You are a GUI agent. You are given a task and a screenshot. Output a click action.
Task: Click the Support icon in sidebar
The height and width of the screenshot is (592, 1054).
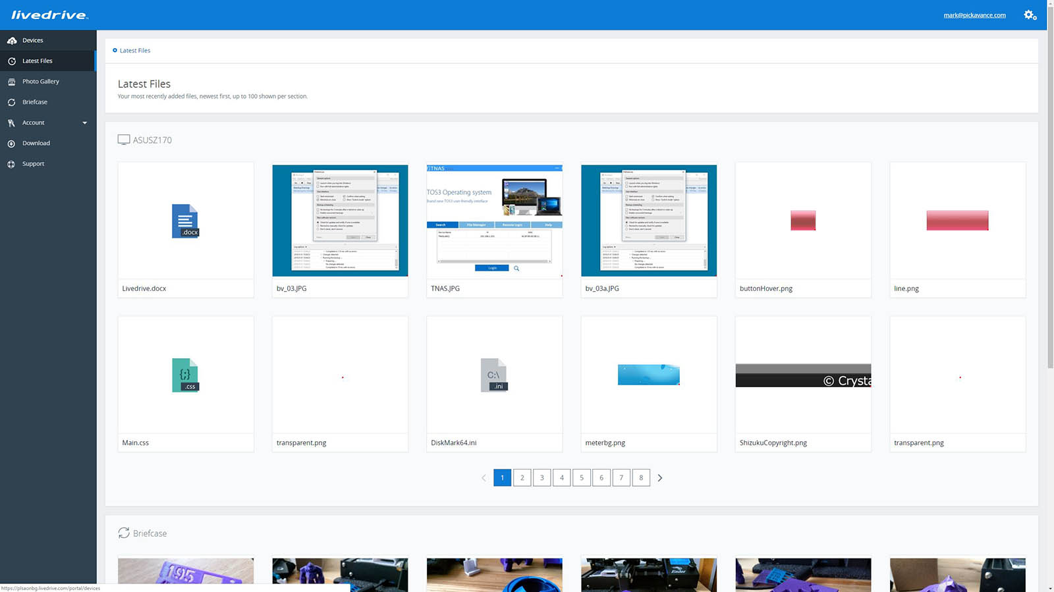[x=12, y=164]
